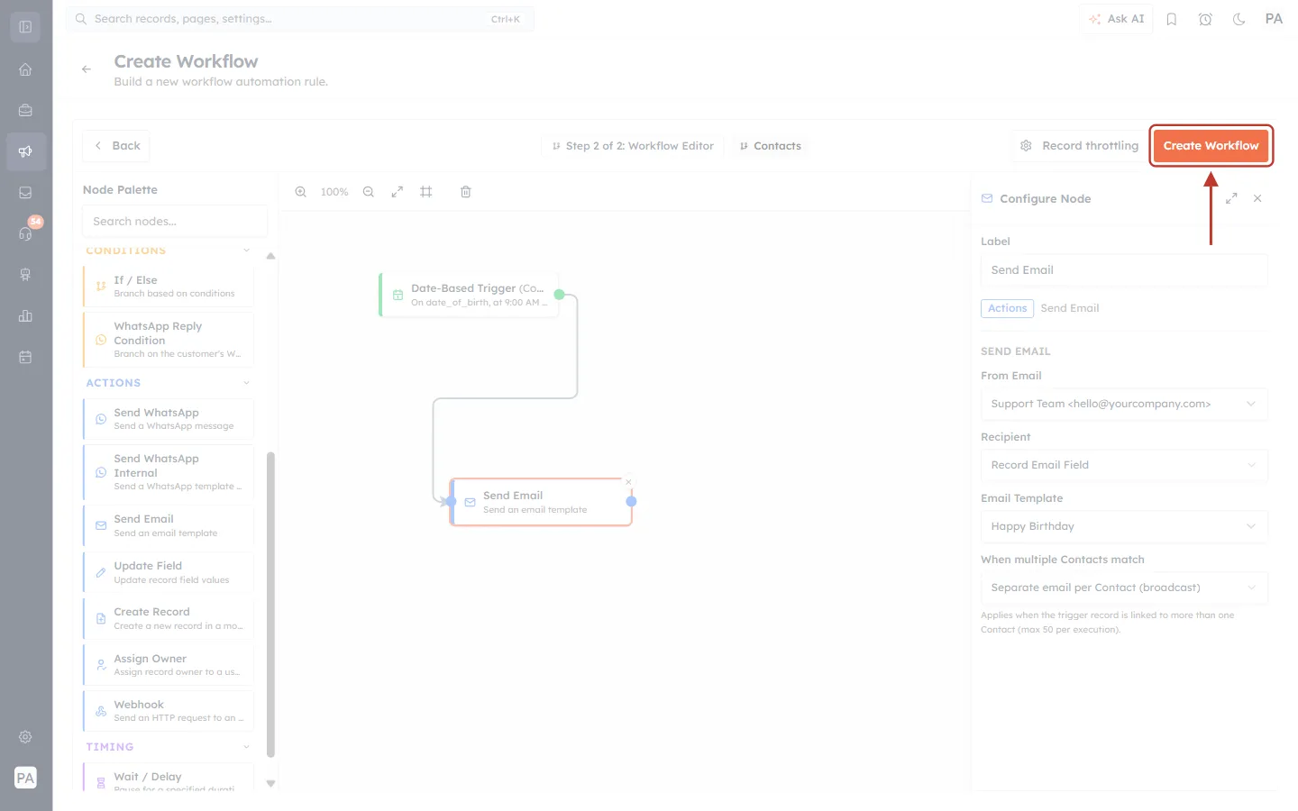1298x811 pixels.
Task: Click the trash delete icon on canvas toolbar
Action: coord(466,192)
